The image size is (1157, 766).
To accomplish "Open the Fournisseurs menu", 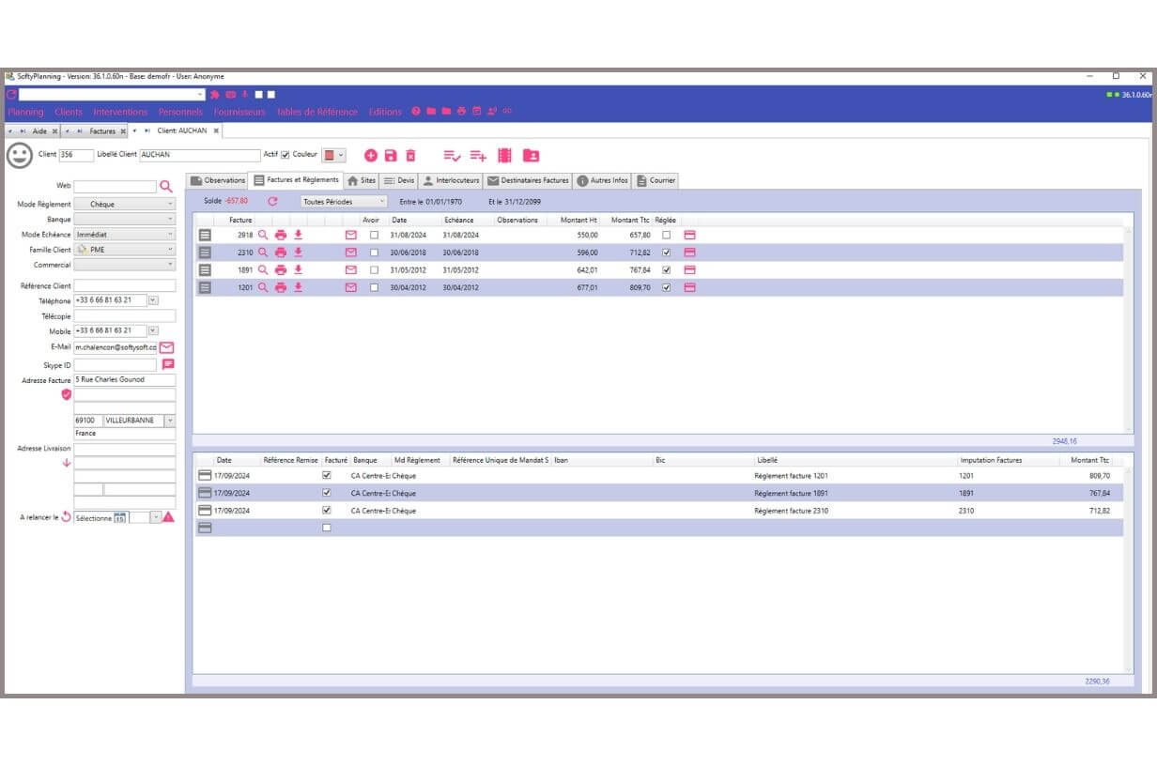I will 240,111.
